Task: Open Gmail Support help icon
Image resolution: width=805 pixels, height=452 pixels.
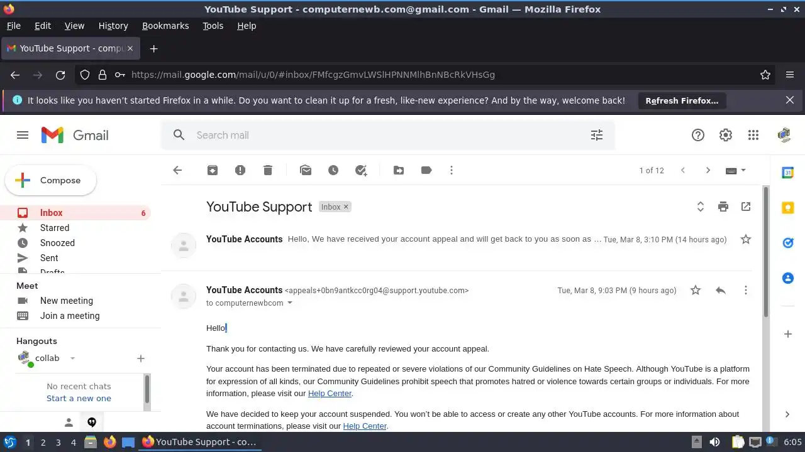Action: click(x=698, y=135)
